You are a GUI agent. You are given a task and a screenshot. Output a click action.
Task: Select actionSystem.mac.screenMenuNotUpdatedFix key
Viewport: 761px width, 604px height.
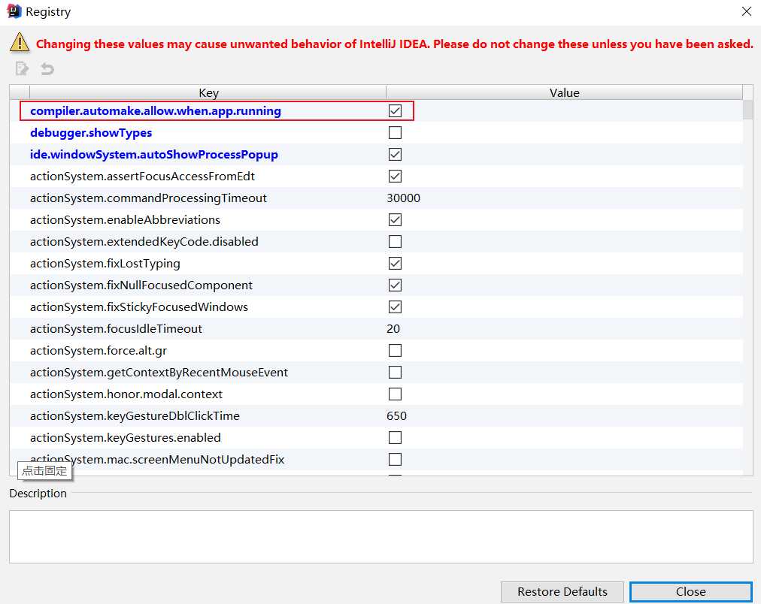click(157, 460)
